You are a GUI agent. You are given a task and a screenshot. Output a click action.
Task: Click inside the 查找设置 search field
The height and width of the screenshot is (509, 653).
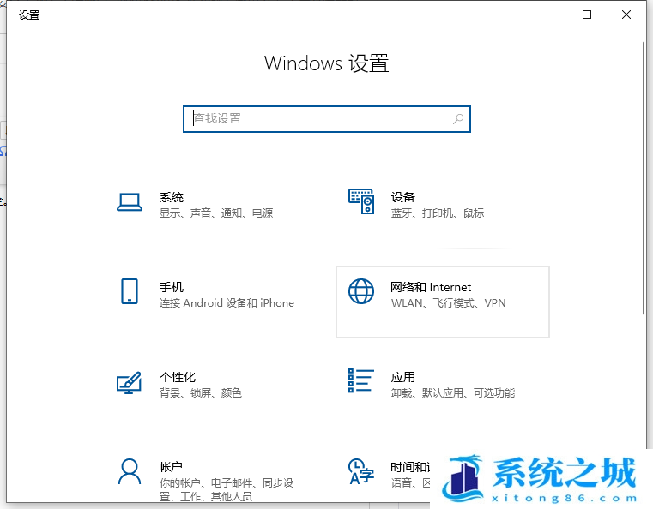[x=327, y=119]
